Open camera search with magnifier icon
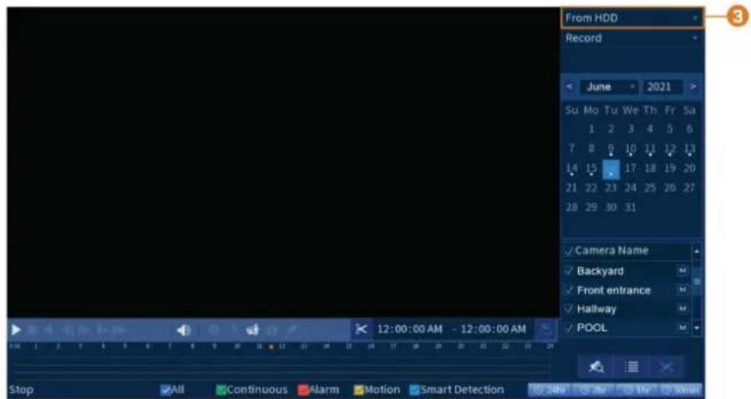Screen dimensions: 751x399 click(x=596, y=367)
